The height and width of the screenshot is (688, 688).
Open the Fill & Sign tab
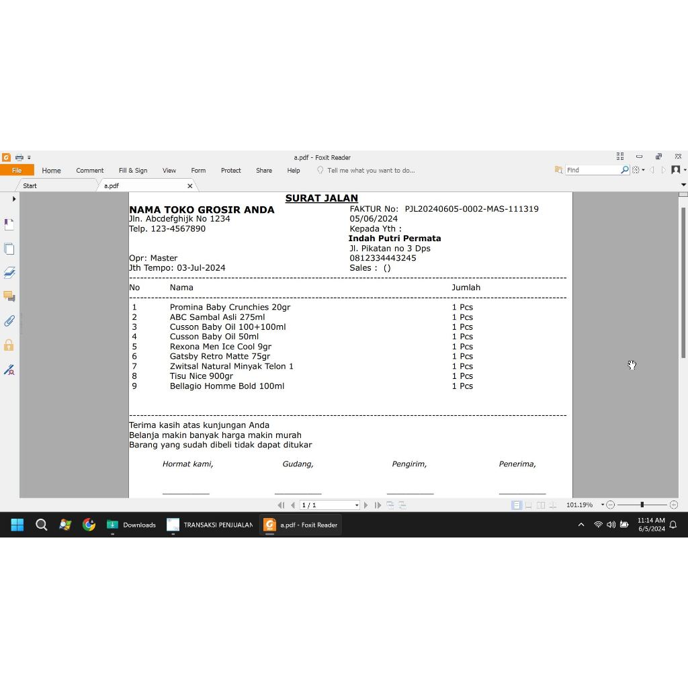[132, 170]
